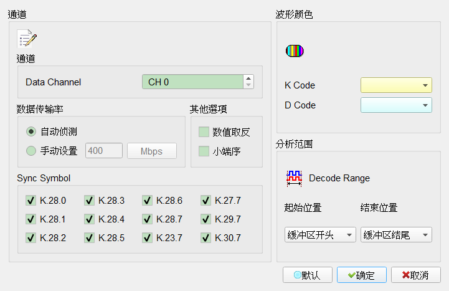This screenshot has height=291, width=449.
Task: Uncheck K.28.5 sync symbol
Action: [x=89, y=238]
